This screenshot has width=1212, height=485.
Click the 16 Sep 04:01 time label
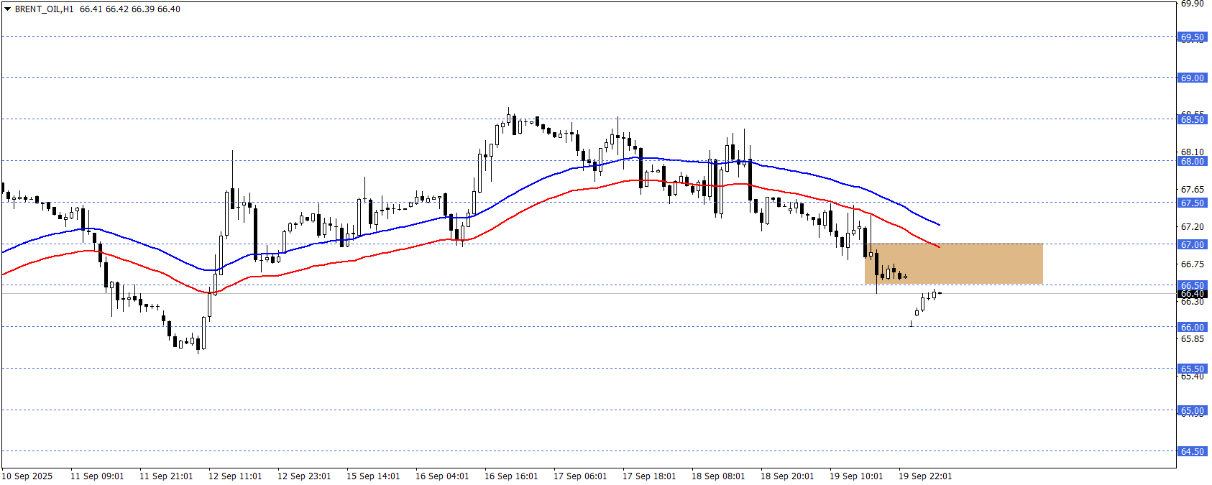[442, 476]
